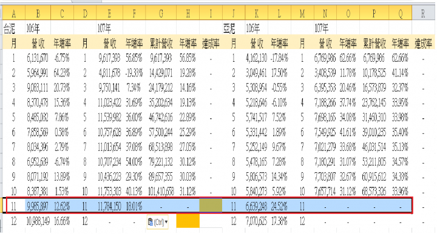Select cell showing 10,988,149
This screenshot has height=234, width=437.
click(38, 221)
